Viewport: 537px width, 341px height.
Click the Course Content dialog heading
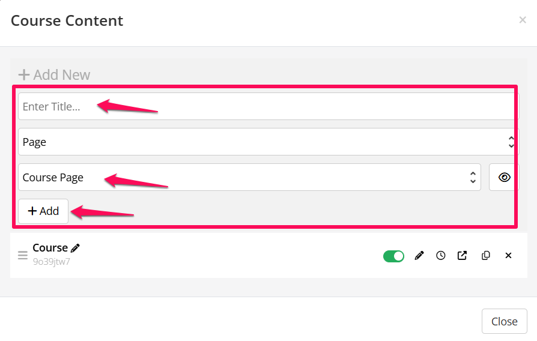click(x=67, y=20)
